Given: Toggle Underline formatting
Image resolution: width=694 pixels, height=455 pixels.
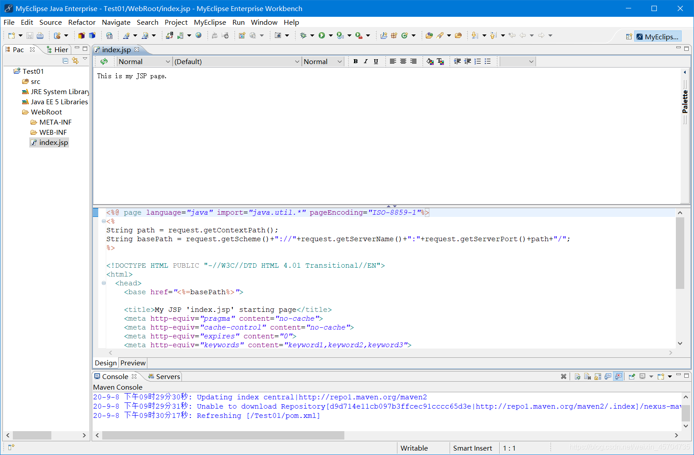Looking at the screenshot, I should click(376, 61).
